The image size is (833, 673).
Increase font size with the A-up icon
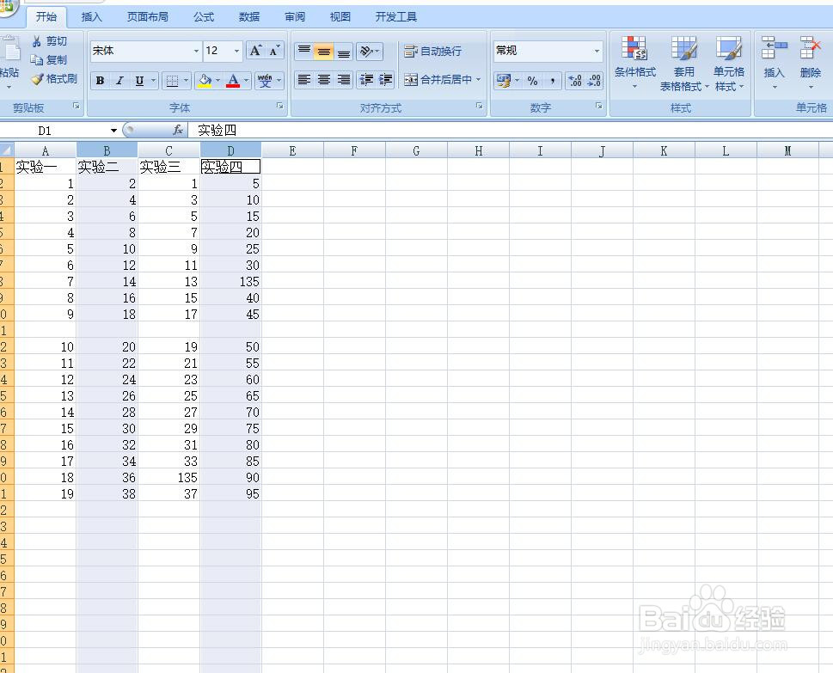click(255, 51)
